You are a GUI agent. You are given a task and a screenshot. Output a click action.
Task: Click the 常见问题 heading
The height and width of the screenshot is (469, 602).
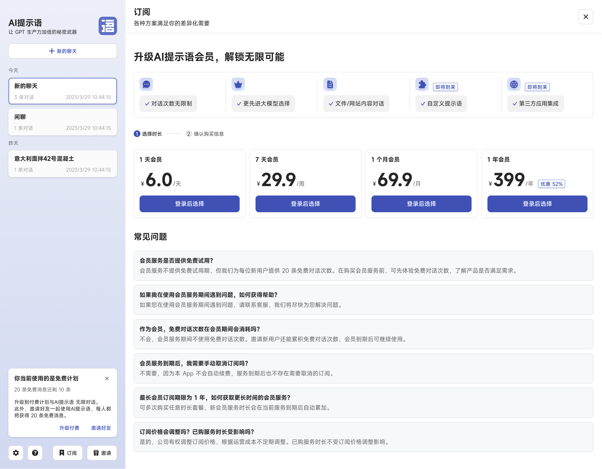point(150,237)
